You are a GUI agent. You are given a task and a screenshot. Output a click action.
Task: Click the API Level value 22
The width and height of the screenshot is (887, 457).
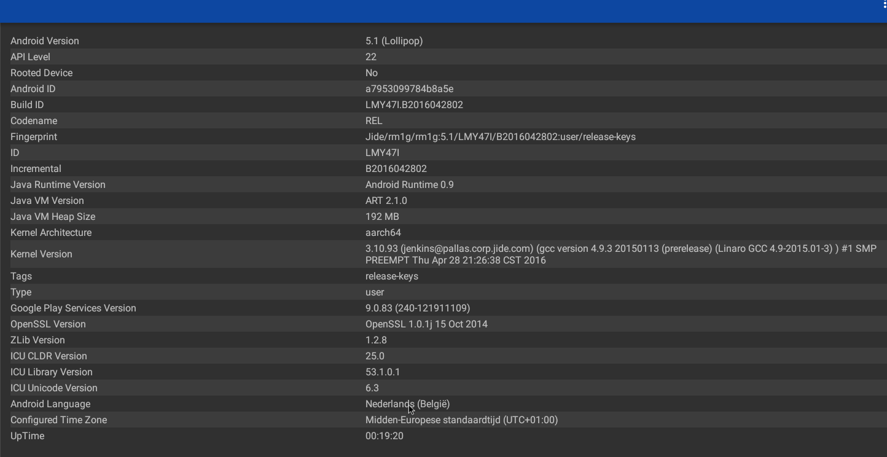coord(371,57)
